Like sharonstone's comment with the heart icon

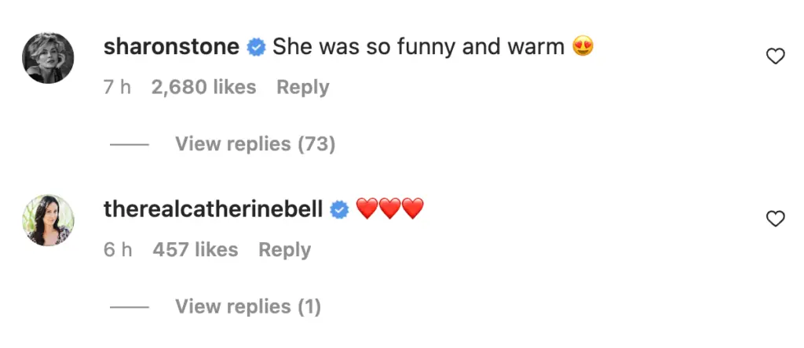click(x=775, y=56)
